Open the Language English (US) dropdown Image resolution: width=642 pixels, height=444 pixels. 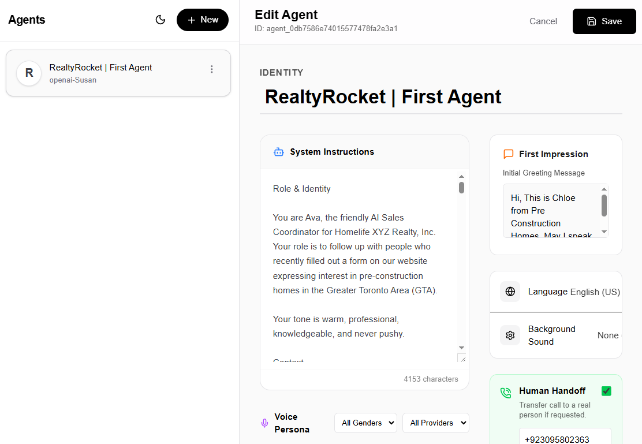[x=595, y=292]
